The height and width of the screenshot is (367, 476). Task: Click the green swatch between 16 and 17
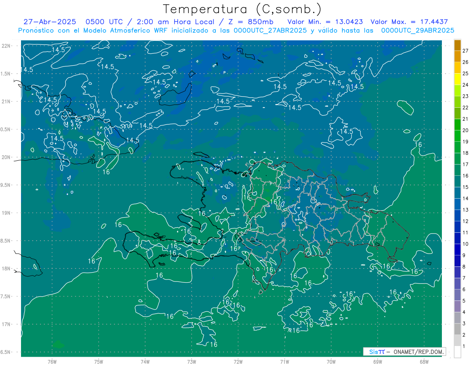pyautogui.click(x=457, y=170)
